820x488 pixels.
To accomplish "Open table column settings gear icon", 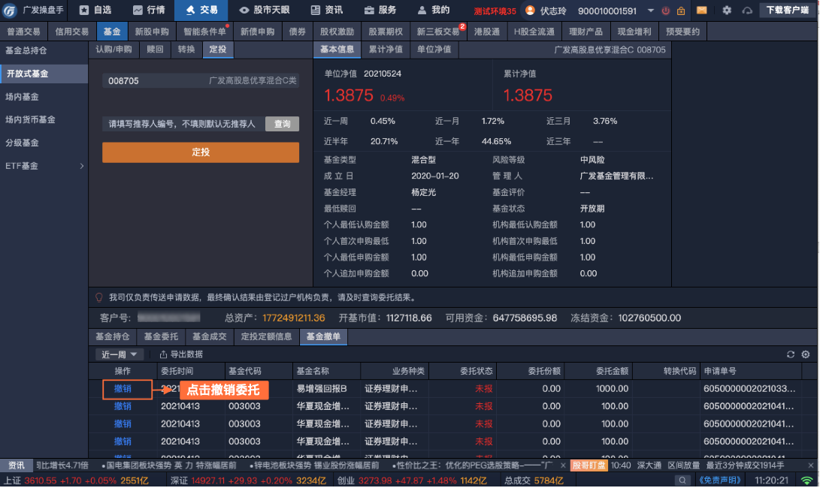I will pyautogui.click(x=806, y=354).
